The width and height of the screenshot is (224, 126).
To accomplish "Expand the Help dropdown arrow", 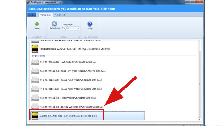I will (90, 31).
